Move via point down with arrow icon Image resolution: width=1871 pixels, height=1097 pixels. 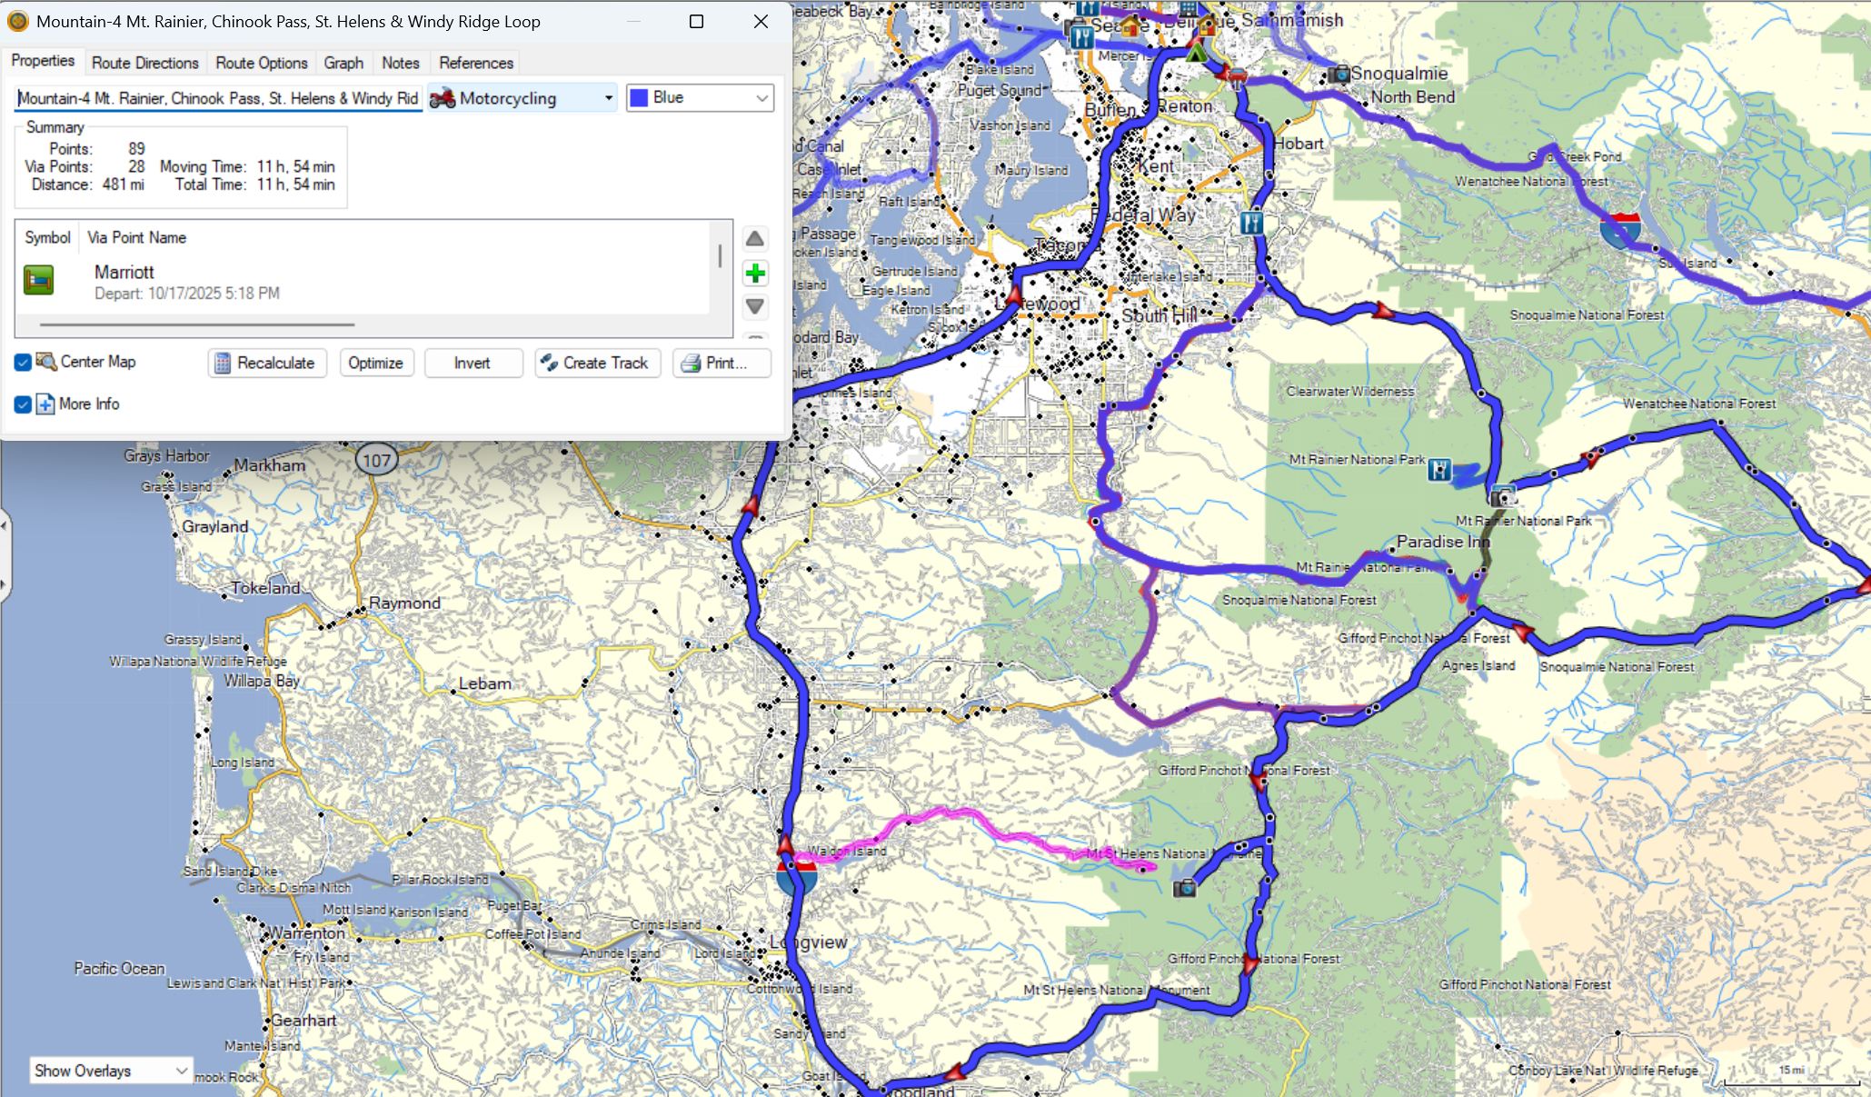754,306
